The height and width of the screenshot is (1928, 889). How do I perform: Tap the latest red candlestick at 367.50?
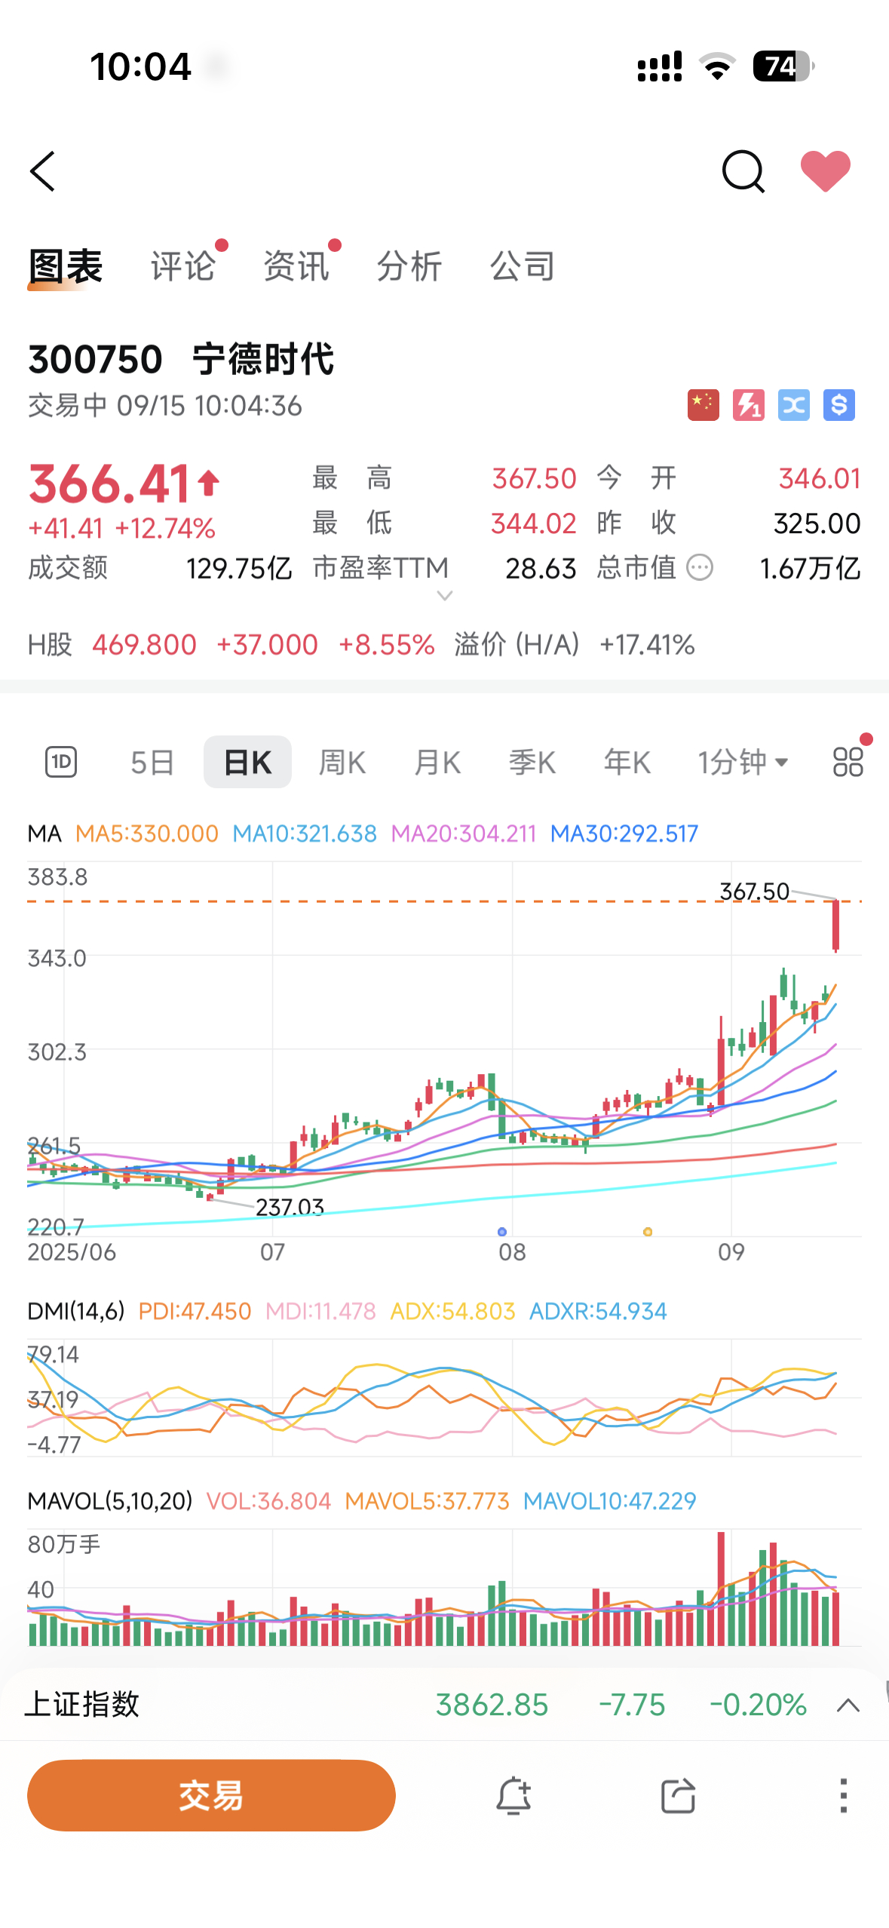coord(836,926)
